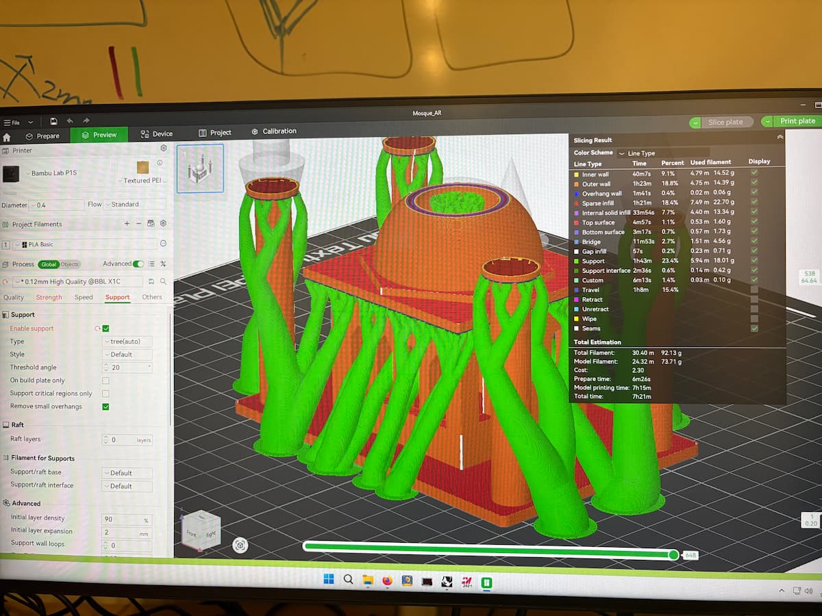Click the Print plate button
822x616 pixels.
coord(792,121)
